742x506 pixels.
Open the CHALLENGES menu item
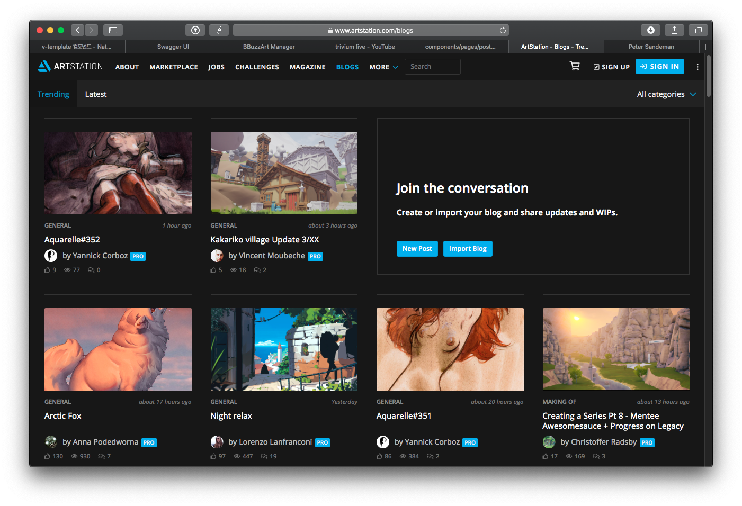click(257, 67)
